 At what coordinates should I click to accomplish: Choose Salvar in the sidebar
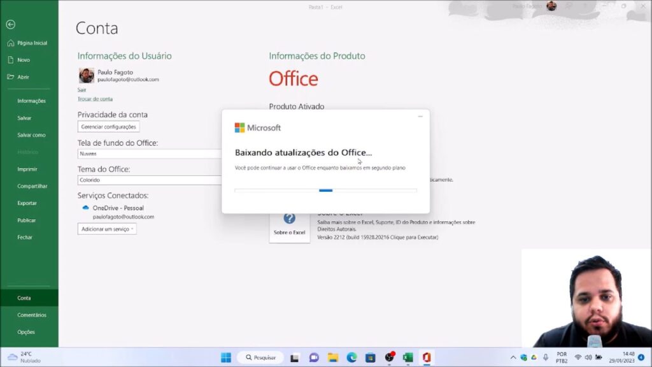click(24, 118)
